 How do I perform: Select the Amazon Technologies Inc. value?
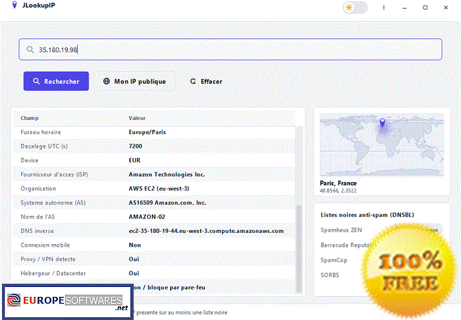click(x=167, y=174)
